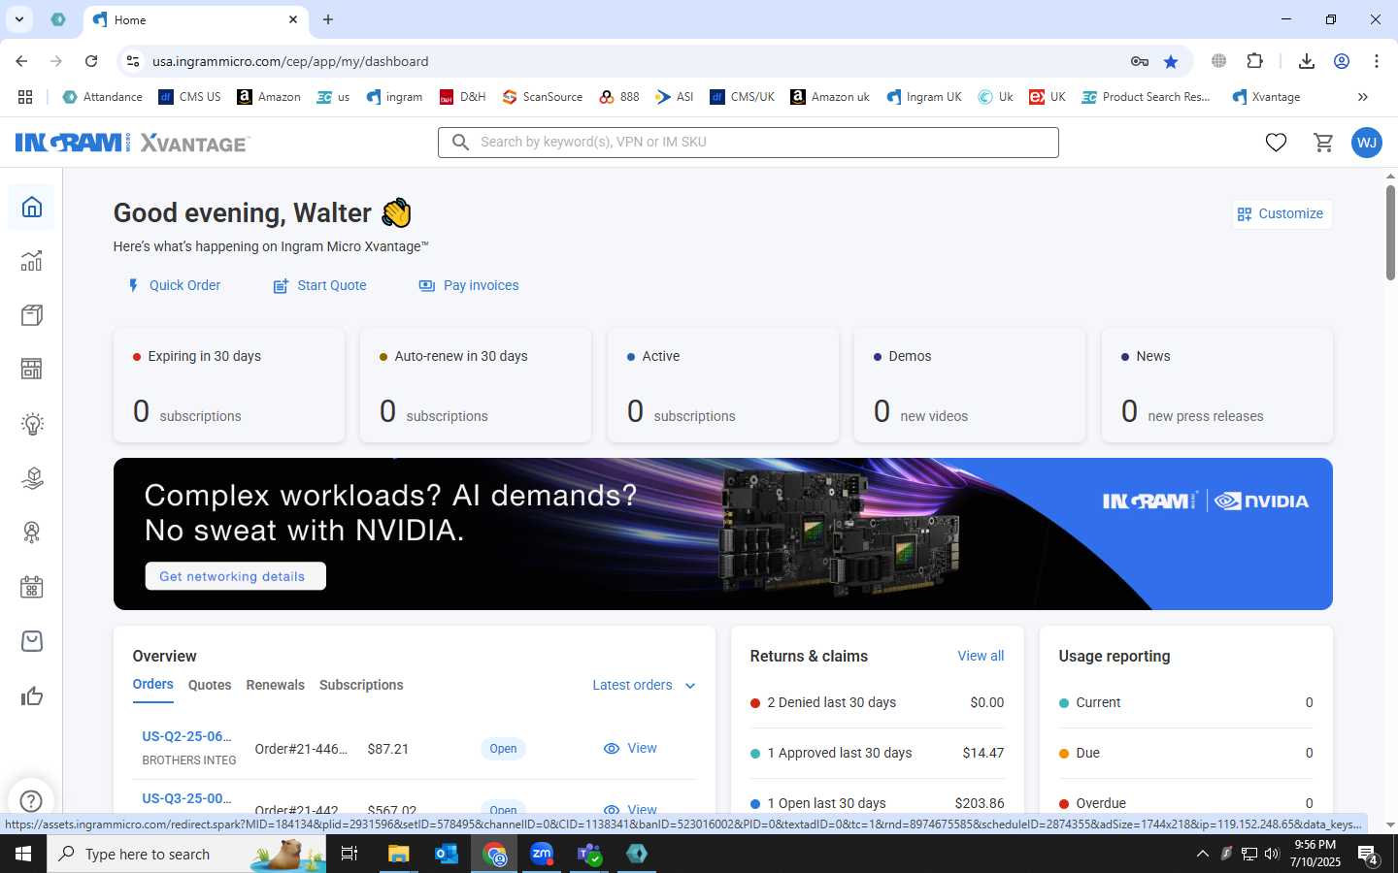Screen dimensions: 1398x873
Task: Show hidden system tray icons
Action: [1202, 854]
